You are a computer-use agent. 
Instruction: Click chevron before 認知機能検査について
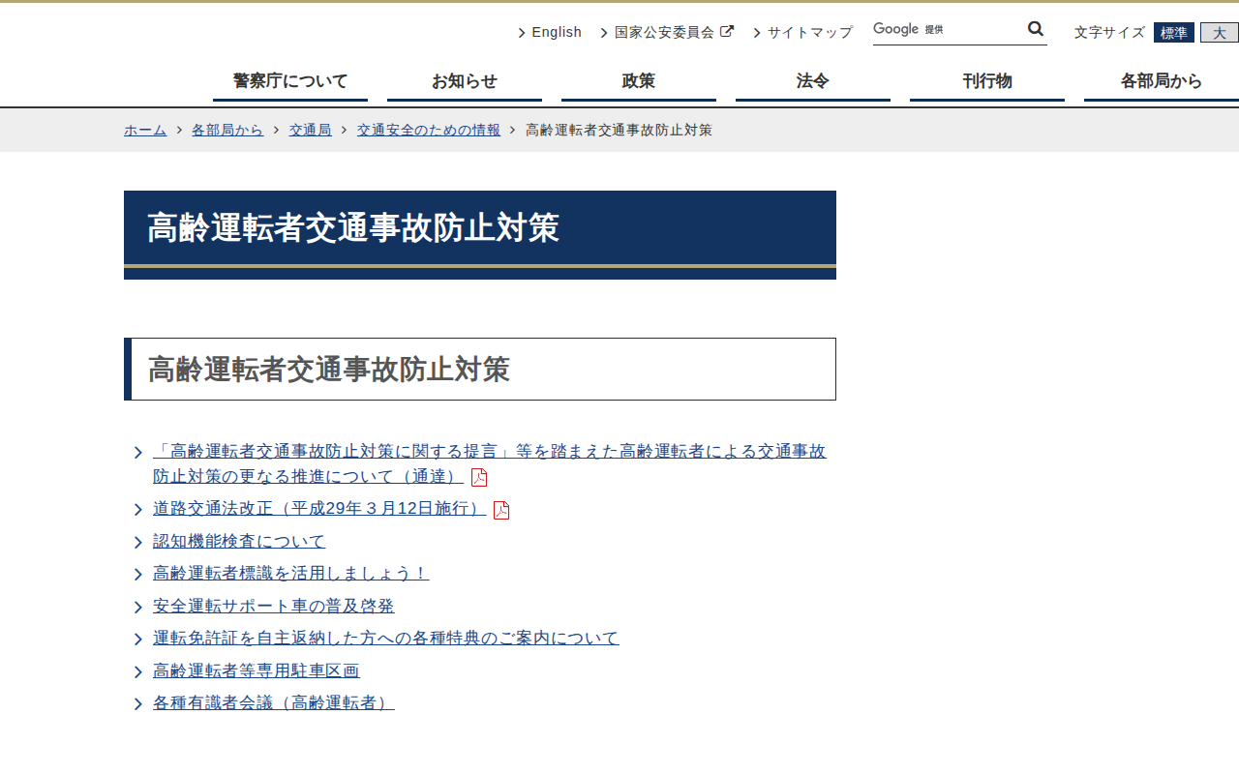138,543
